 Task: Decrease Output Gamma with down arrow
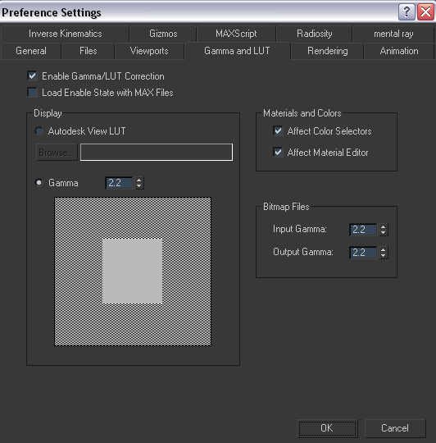pos(384,255)
